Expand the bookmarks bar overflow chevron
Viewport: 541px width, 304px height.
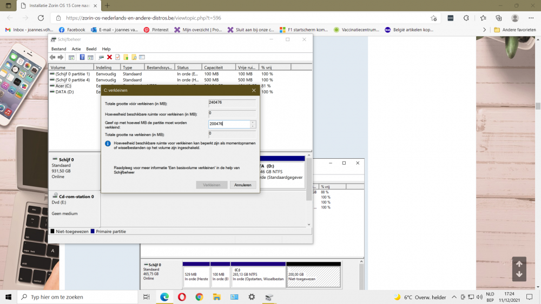click(484, 30)
